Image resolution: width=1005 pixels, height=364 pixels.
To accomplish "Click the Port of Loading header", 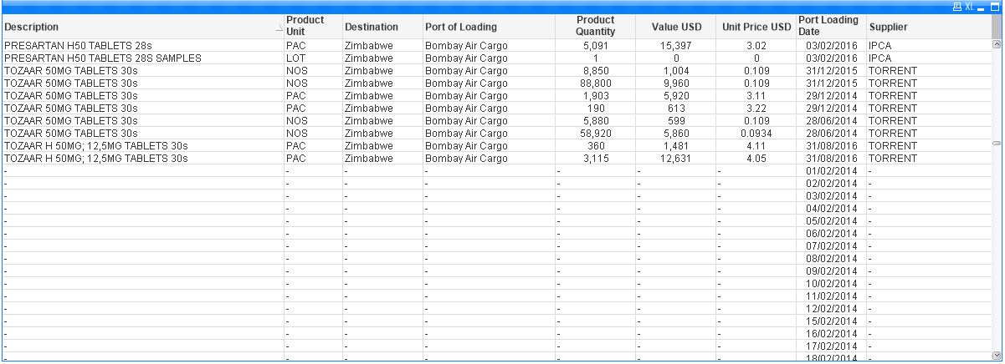I will point(460,27).
